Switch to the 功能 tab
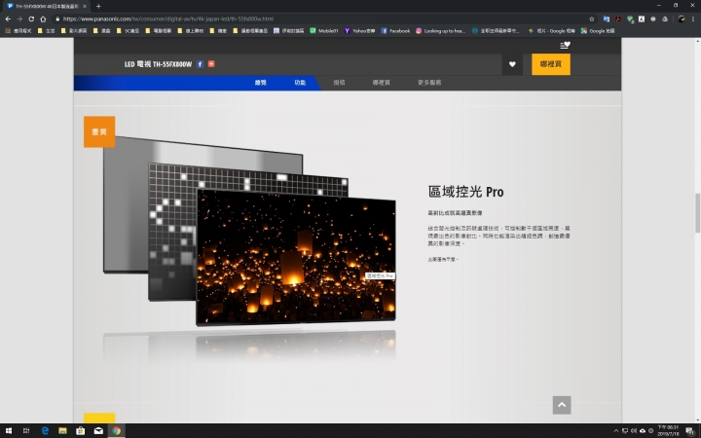701x438 pixels. pos(300,83)
